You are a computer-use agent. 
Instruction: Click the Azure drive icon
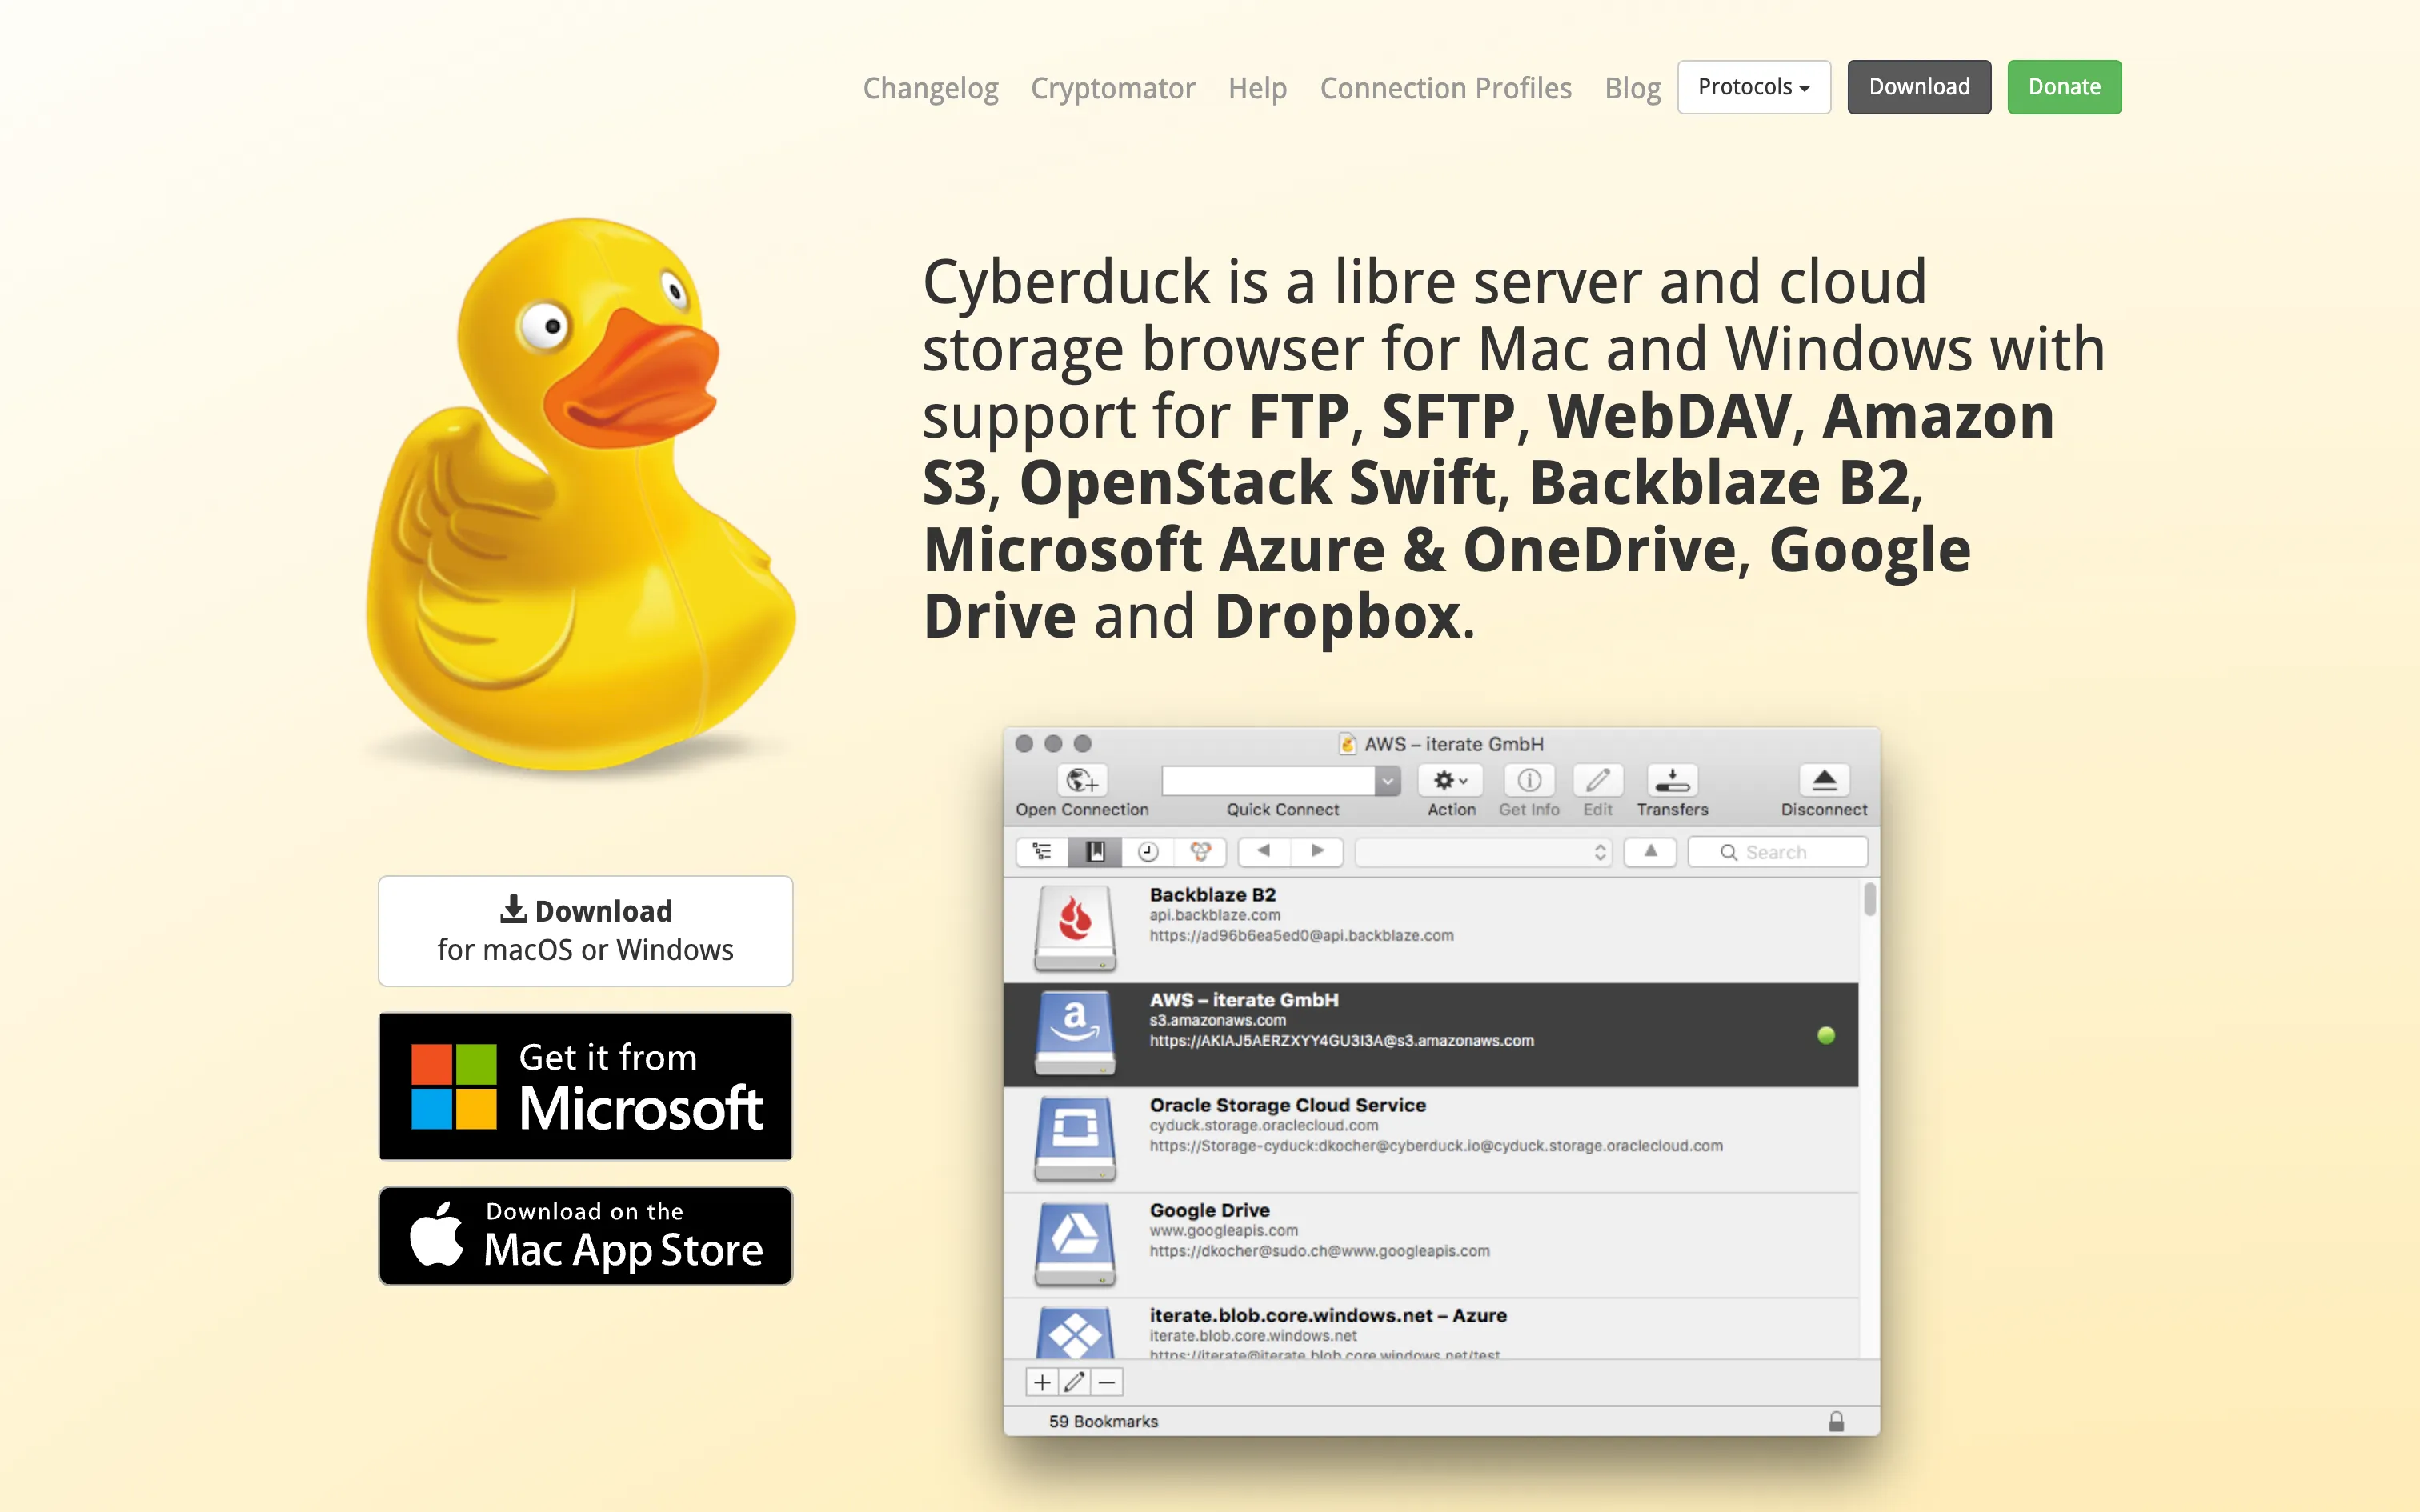pyautogui.click(x=1075, y=1332)
